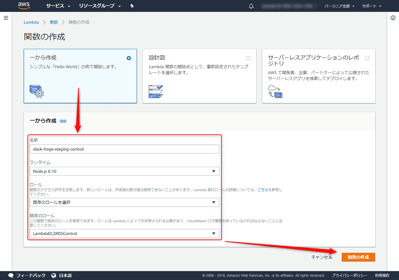Image resolution: width=399 pixels, height=280 pixels.
Task: Select the 設計図 option card
Action: (199, 76)
